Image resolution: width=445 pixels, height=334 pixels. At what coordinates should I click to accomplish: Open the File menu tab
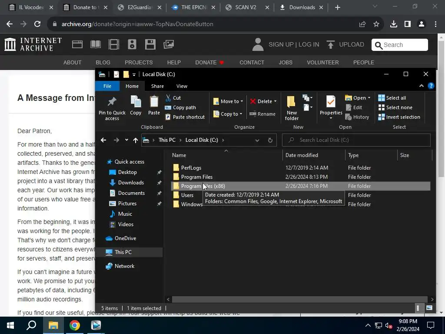coord(107,86)
